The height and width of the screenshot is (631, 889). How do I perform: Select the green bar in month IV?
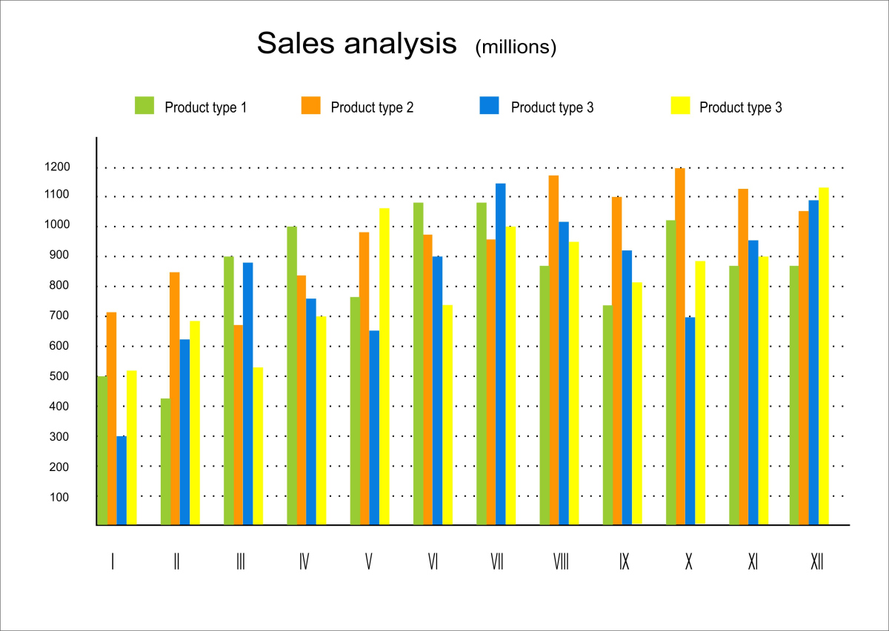292,375
